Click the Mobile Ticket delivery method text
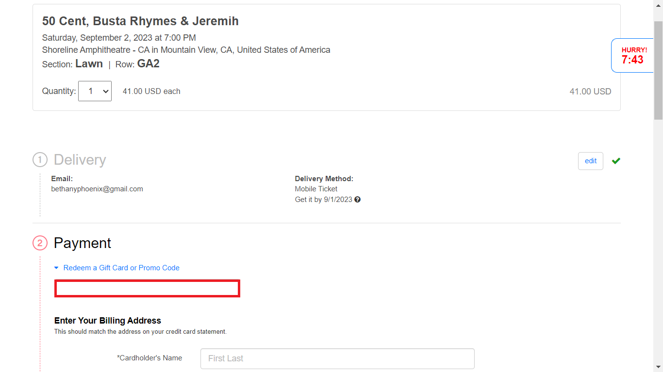This screenshot has height=372, width=663. pyautogui.click(x=316, y=189)
